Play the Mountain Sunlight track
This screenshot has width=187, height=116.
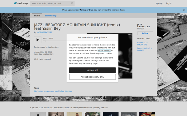[38, 40]
